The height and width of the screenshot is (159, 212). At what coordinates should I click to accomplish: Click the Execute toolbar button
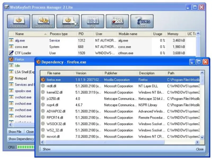point(68,21)
